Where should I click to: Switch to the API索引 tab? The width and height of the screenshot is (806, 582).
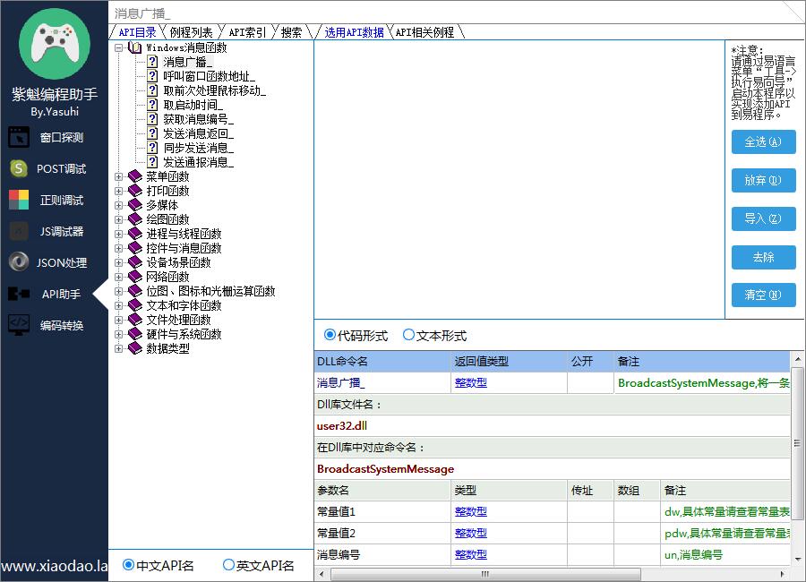tap(247, 32)
